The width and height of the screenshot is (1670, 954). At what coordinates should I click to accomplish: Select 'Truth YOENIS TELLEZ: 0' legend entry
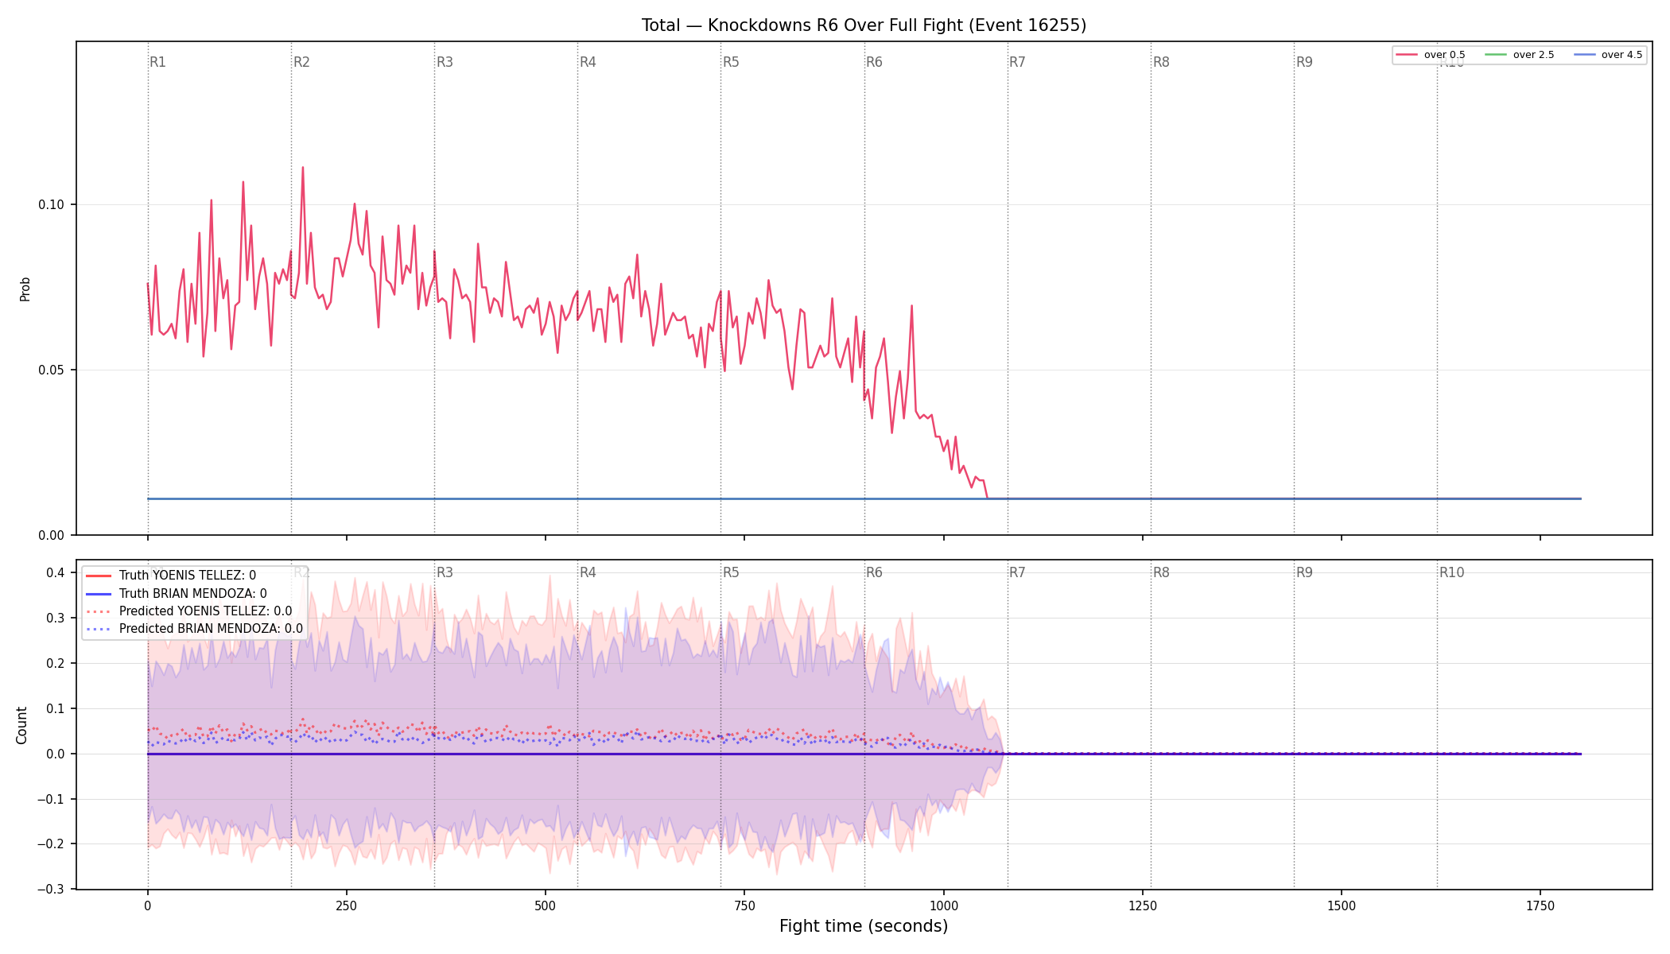click(170, 576)
